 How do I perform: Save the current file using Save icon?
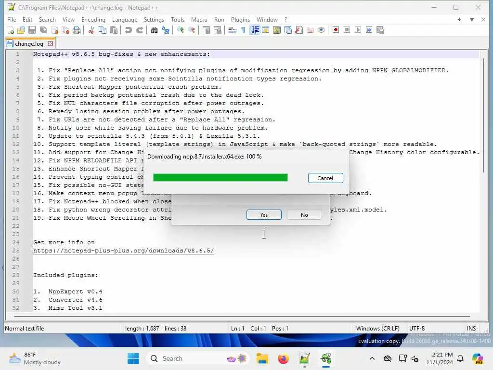(x=32, y=30)
